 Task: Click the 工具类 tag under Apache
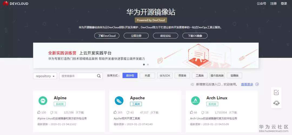[x=136, y=104]
